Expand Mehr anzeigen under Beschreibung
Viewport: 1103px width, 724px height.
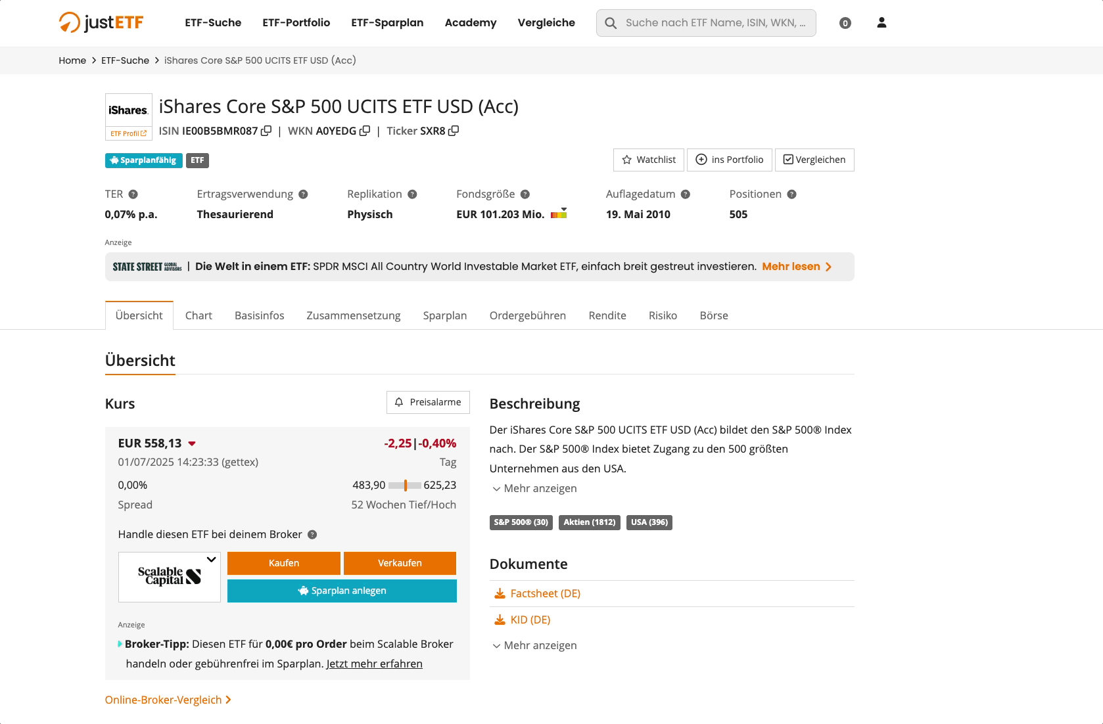[534, 488]
